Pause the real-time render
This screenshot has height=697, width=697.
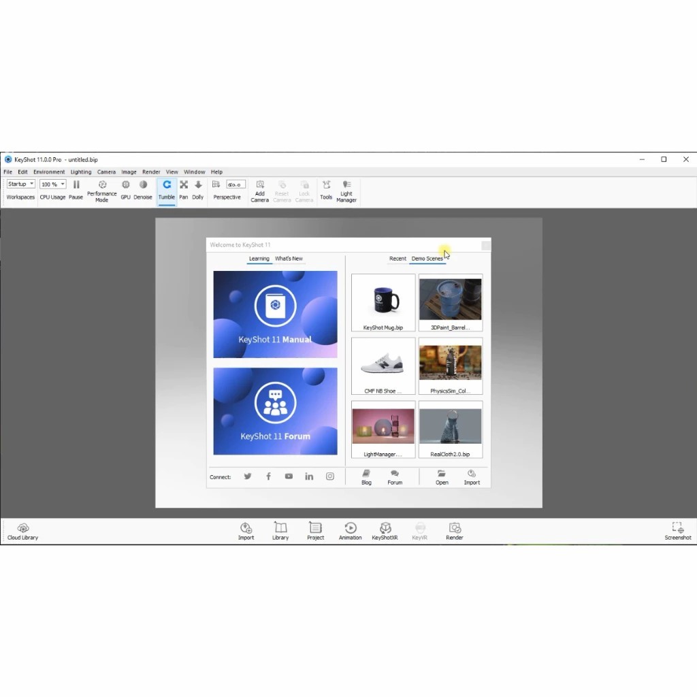click(x=76, y=190)
